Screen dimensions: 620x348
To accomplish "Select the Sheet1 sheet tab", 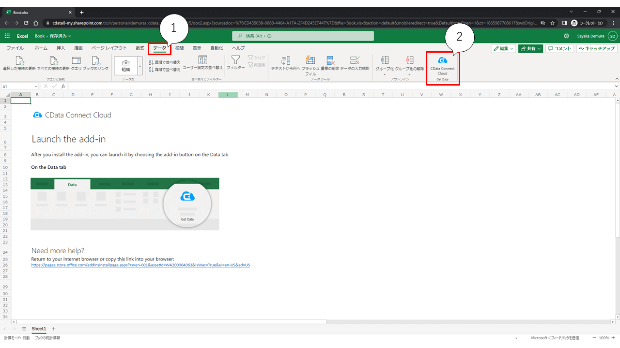I will point(39,329).
